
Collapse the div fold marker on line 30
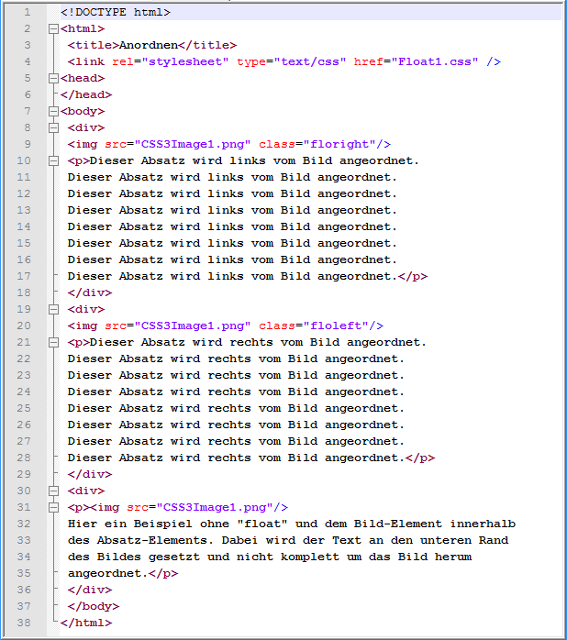53,491
